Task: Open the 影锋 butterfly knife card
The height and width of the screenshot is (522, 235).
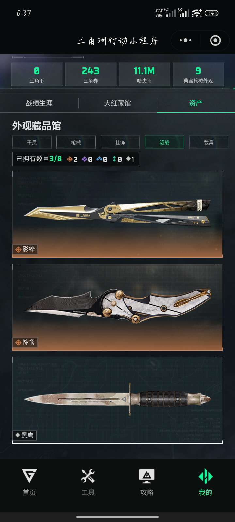Action: [117, 214]
